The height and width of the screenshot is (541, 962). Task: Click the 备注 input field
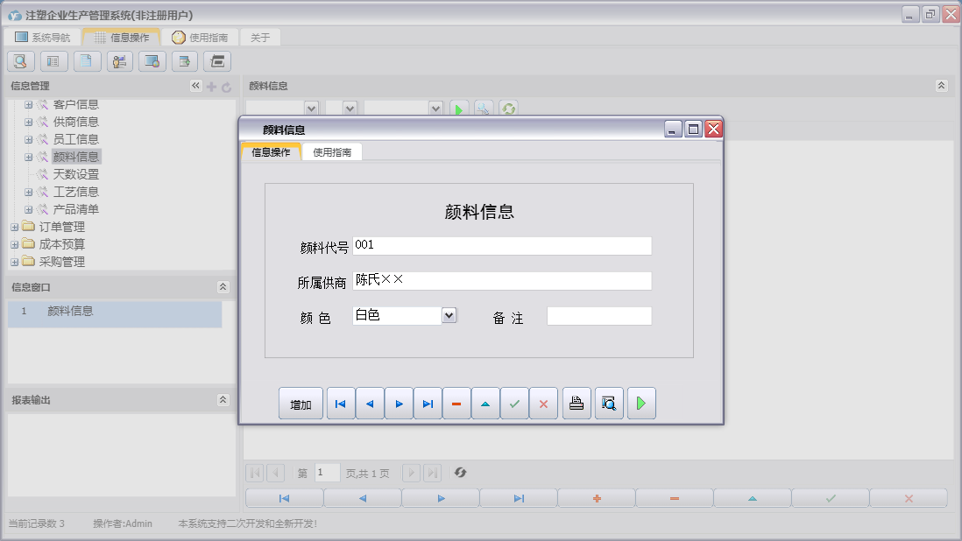599,316
